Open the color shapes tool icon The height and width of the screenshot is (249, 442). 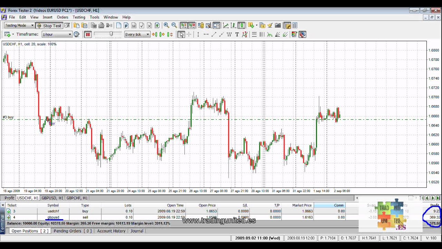point(294,35)
